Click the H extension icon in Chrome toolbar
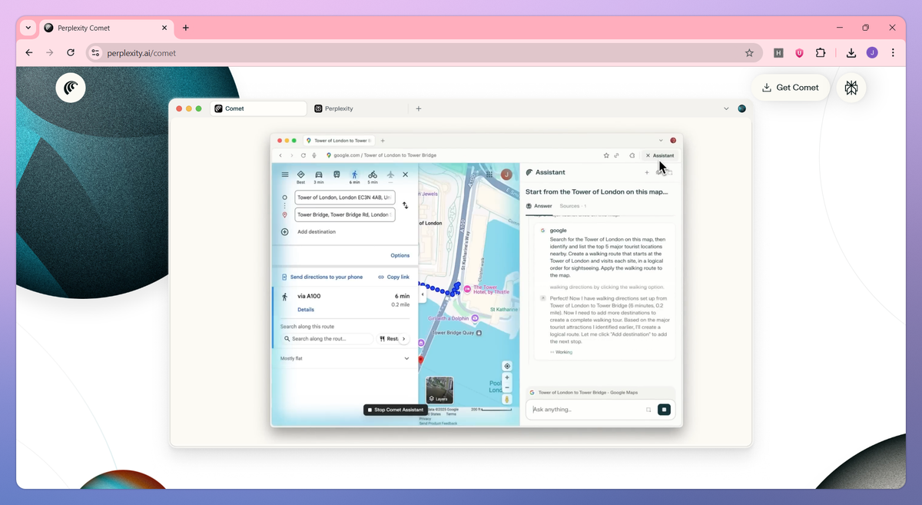This screenshot has width=922, height=505. [x=778, y=53]
